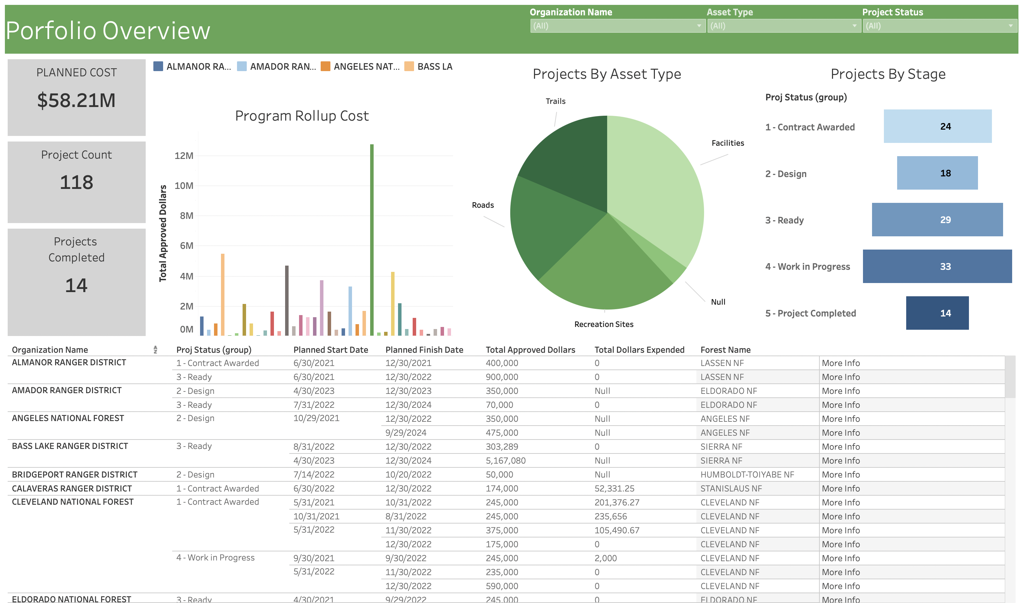
Task: Open More Info for the first Almanor row
Action: [841, 362]
